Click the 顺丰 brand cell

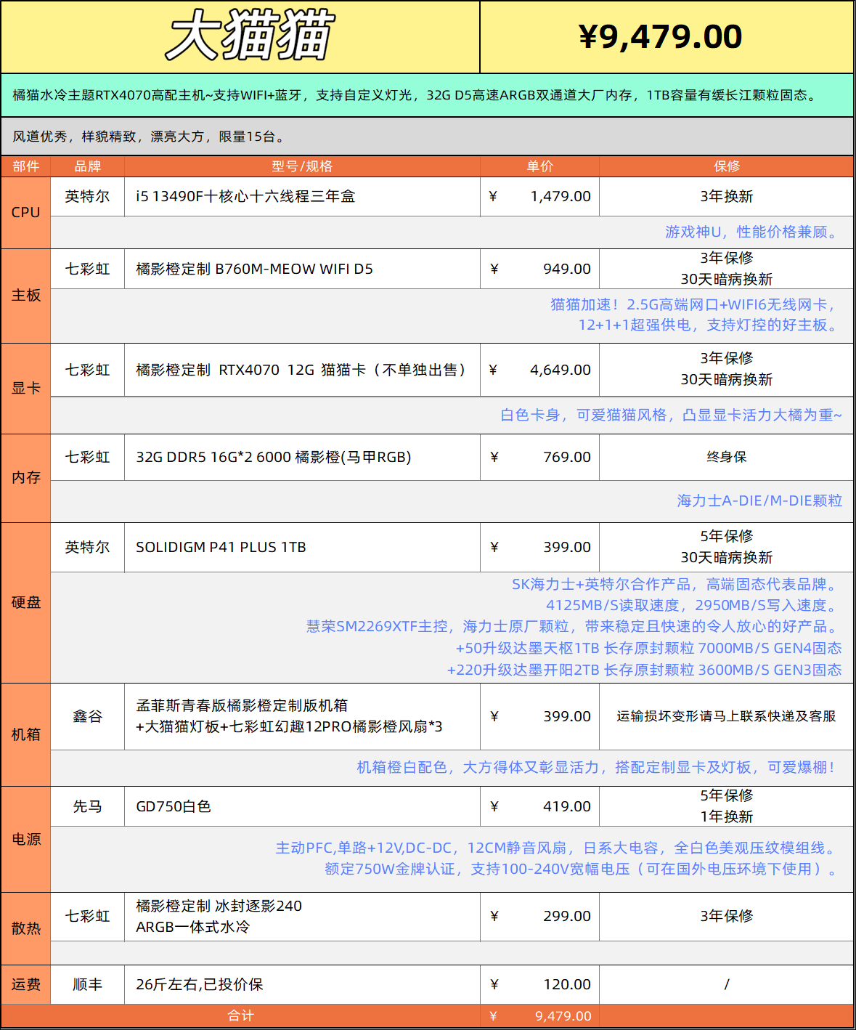click(87, 984)
